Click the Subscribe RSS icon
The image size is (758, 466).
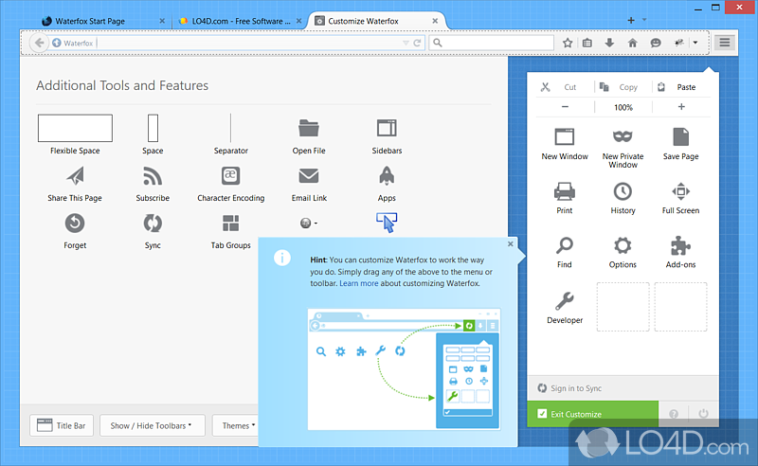tap(153, 176)
